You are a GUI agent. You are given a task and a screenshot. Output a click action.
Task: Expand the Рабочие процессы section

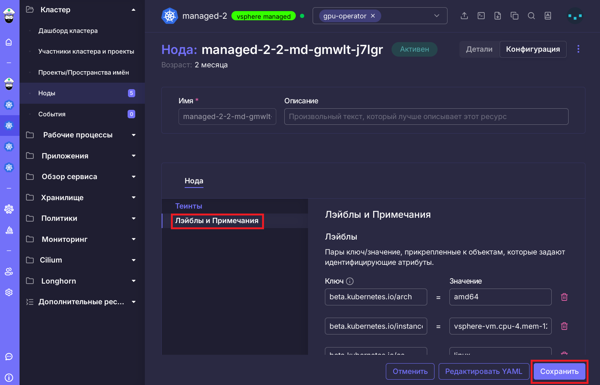pos(134,135)
